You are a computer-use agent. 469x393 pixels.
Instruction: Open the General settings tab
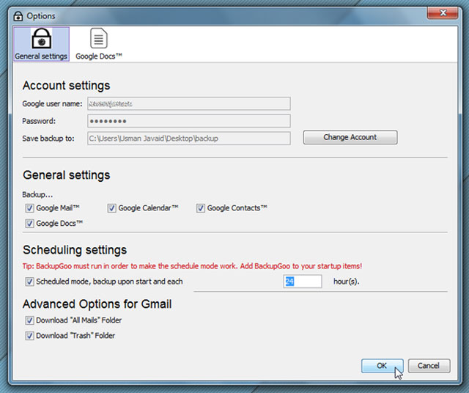(41, 44)
